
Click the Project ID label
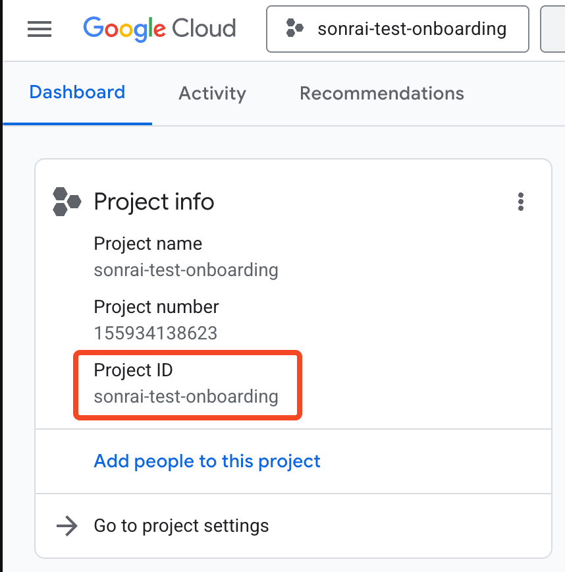tap(133, 370)
